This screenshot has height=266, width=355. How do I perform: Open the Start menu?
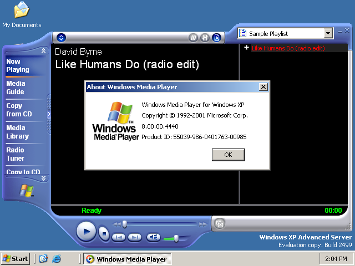[15, 259]
